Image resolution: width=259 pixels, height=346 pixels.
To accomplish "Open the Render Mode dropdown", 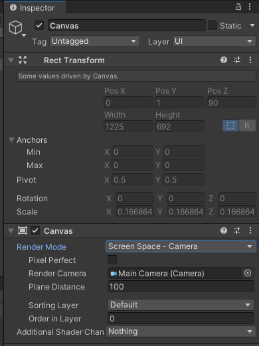I will [x=181, y=246].
